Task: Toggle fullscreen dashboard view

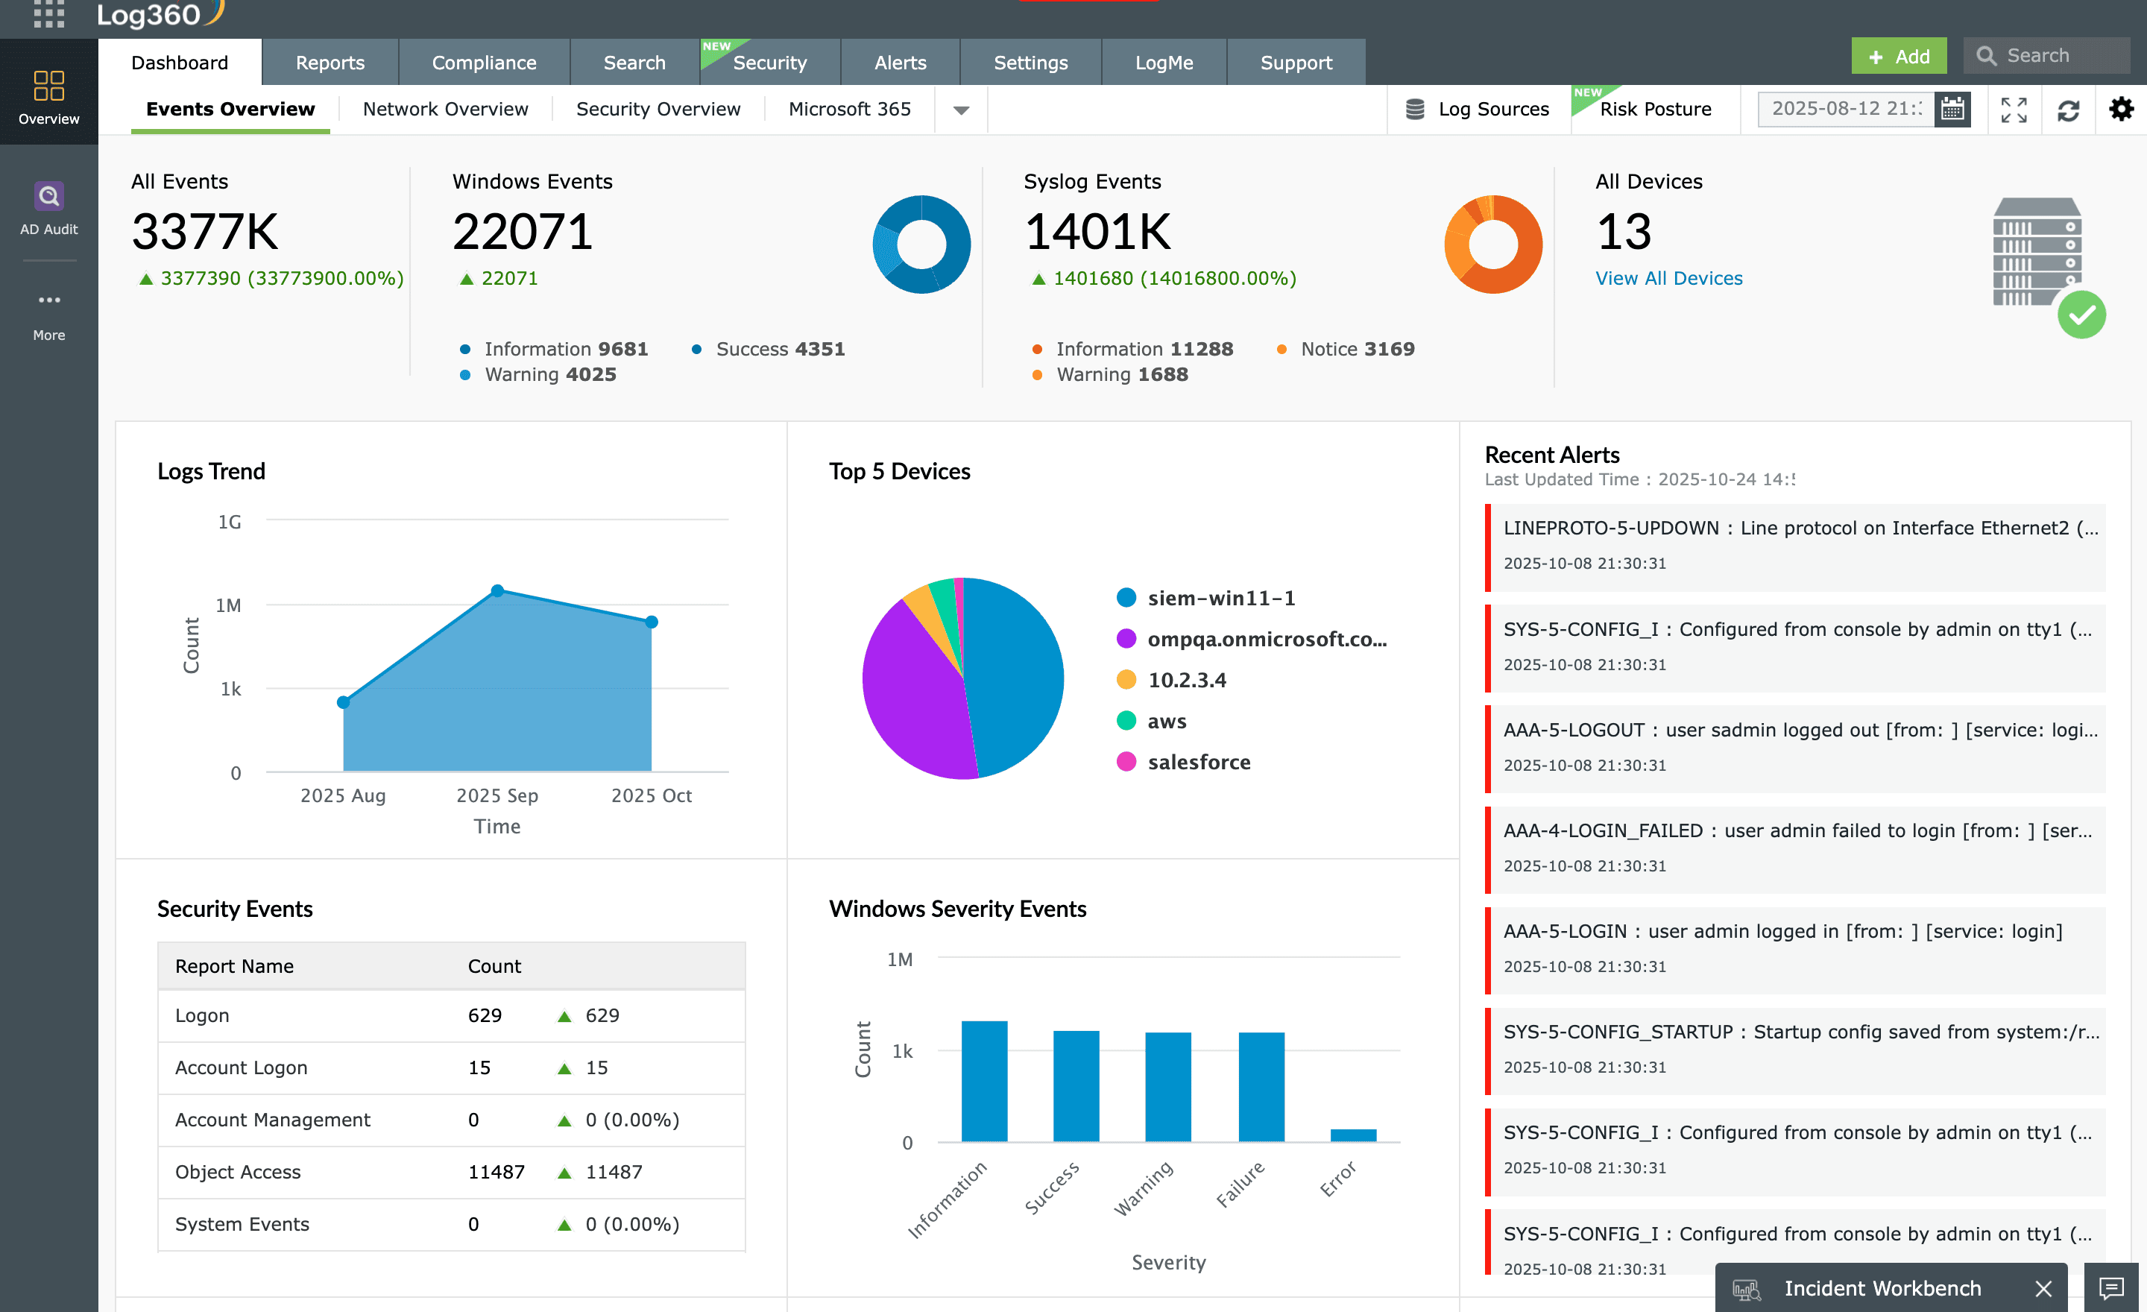Action: (x=2013, y=110)
